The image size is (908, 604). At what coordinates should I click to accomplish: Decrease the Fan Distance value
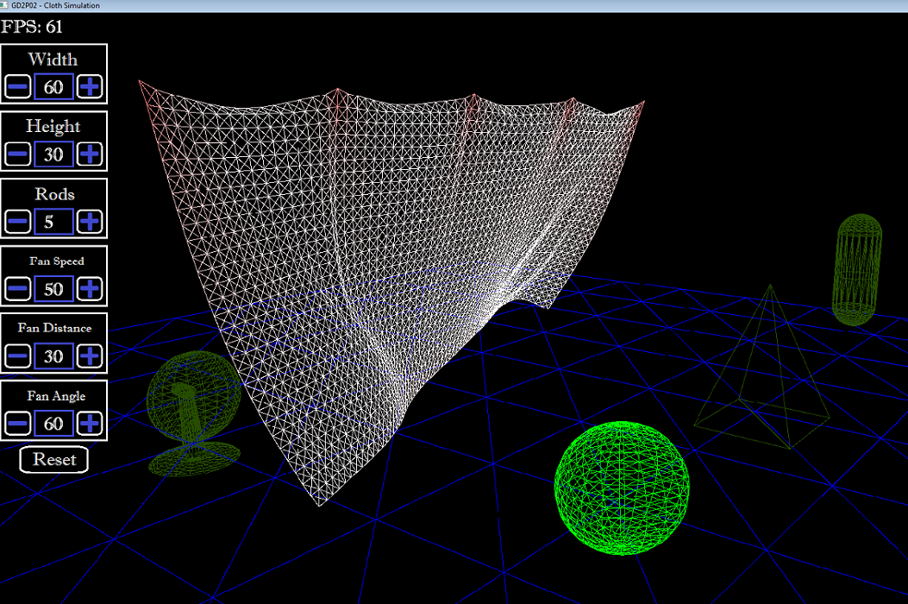[x=18, y=356]
